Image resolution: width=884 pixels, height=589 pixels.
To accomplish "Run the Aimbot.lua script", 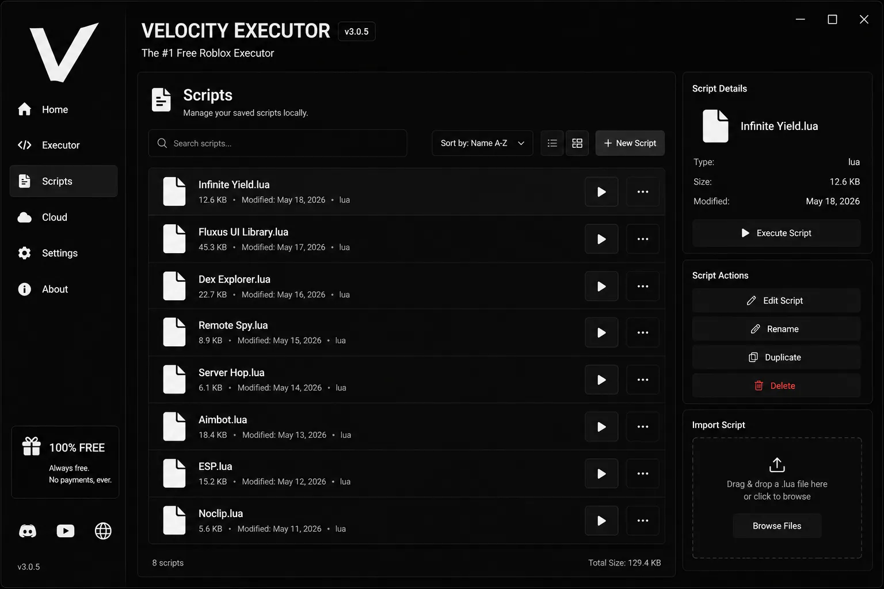I will 601,427.
